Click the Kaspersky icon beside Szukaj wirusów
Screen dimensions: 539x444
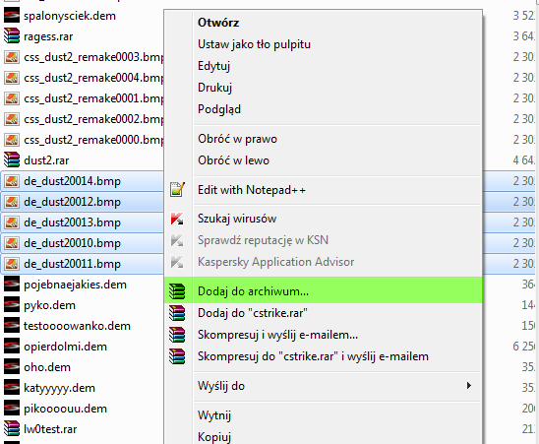coord(177,219)
